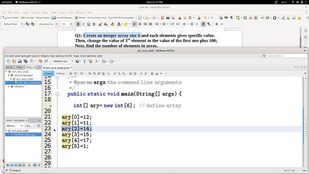The width and height of the screenshot is (309, 174).
Task: Click the Save All icon in NetBeans
Action: coord(26,61)
